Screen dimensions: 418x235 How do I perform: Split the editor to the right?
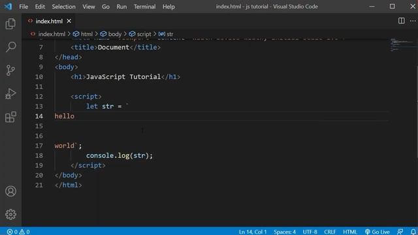401,21
